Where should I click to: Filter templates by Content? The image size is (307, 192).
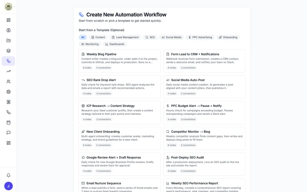tap(98, 37)
